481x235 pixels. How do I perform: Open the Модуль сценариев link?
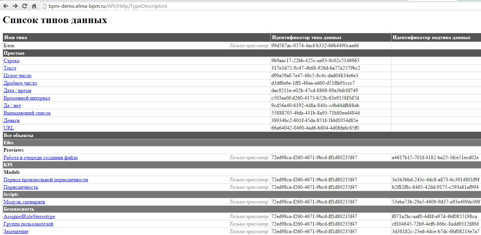click(24, 202)
